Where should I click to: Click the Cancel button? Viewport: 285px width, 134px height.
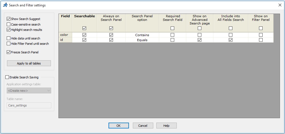[143, 126]
